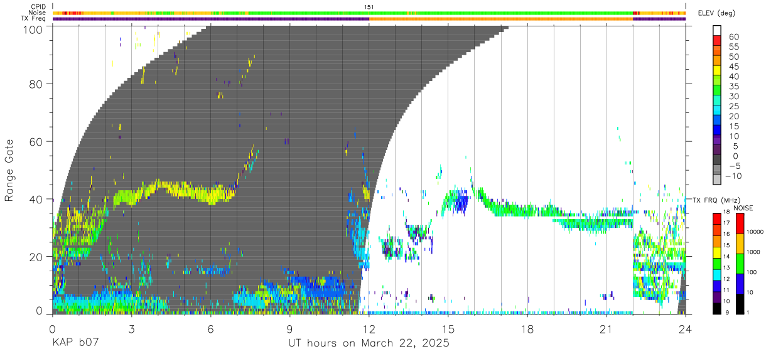Click the light gray bottom ELEV colorbar segment

pos(717,180)
